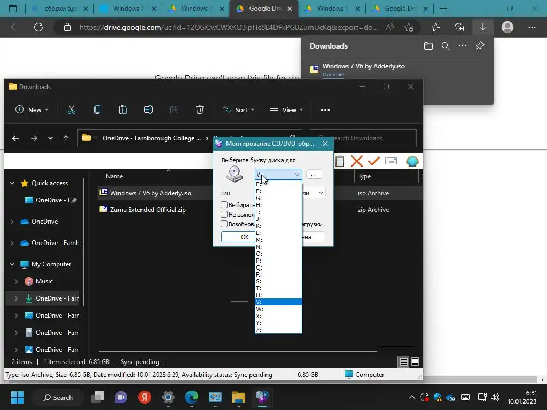This screenshot has height=410, width=547.
Task: Open taskbar Search box
Action: tap(58, 397)
